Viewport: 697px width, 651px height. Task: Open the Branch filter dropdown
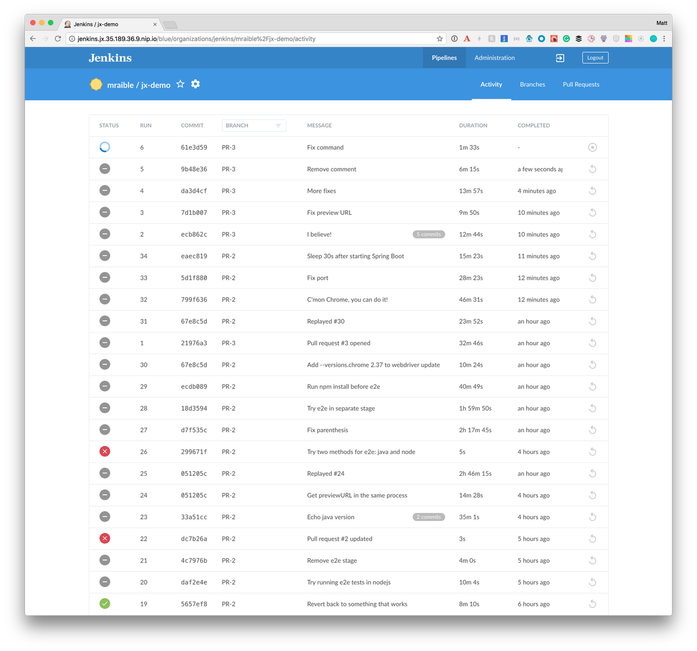pos(254,125)
